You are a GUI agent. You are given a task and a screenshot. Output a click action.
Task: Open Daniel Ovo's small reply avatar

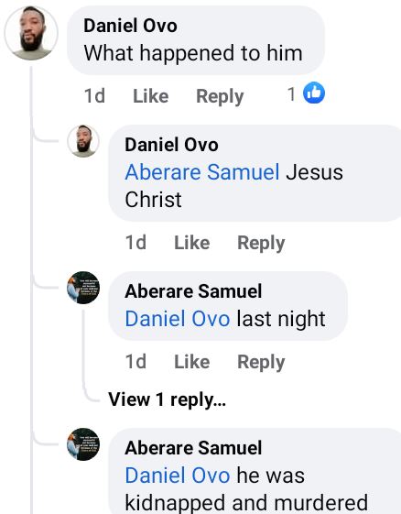83,141
